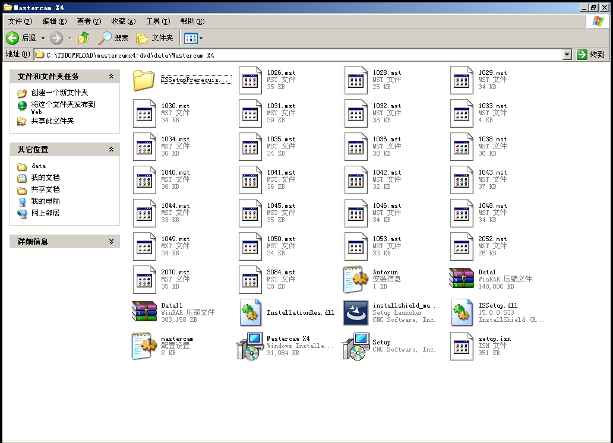Select the 2052.mst file icon
613x443 pixels.
pos(462,246)
